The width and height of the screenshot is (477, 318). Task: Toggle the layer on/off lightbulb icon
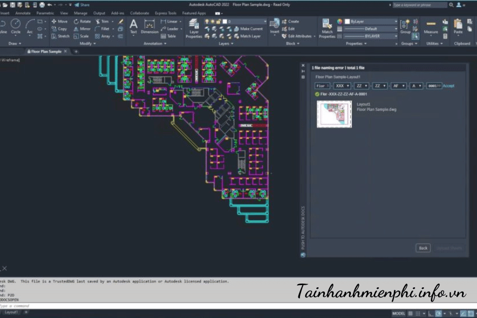[x=207, y=22]
